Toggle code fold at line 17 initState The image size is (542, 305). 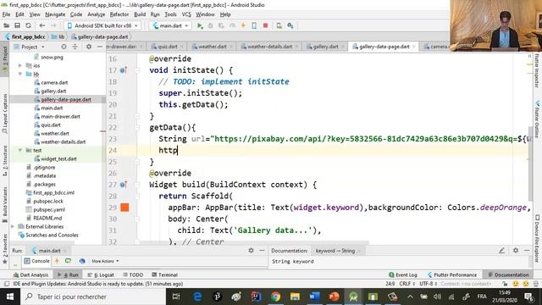point(137,70)
